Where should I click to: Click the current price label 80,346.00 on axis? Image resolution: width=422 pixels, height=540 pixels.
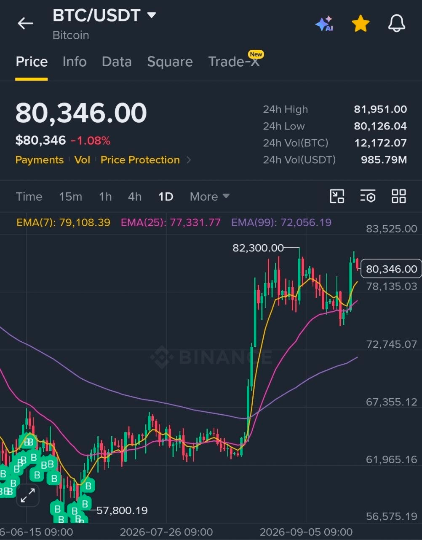point(391,269)
